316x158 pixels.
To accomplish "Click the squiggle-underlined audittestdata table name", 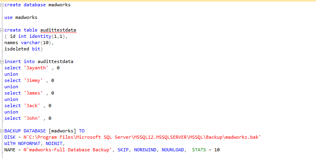I will pos(58,30).
